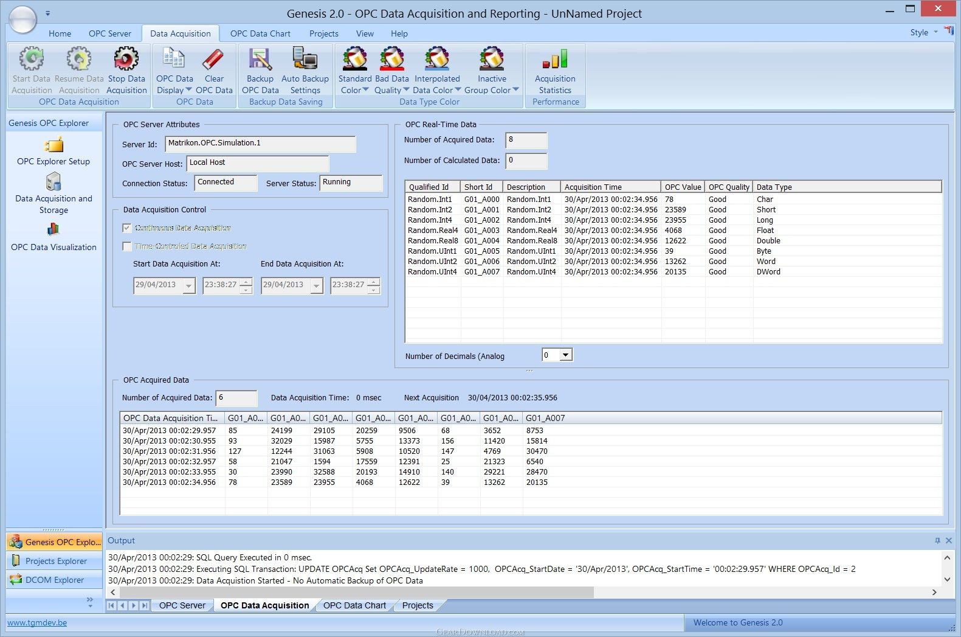Expand the navigation pane overflow chevron
The width and height of the screenshot is (961, 637).
(90, 602)
